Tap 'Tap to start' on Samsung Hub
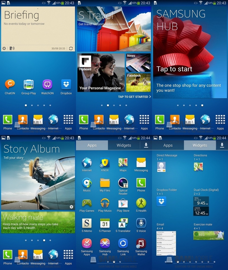This screenshot has height=270, width=228. point(174,69)
